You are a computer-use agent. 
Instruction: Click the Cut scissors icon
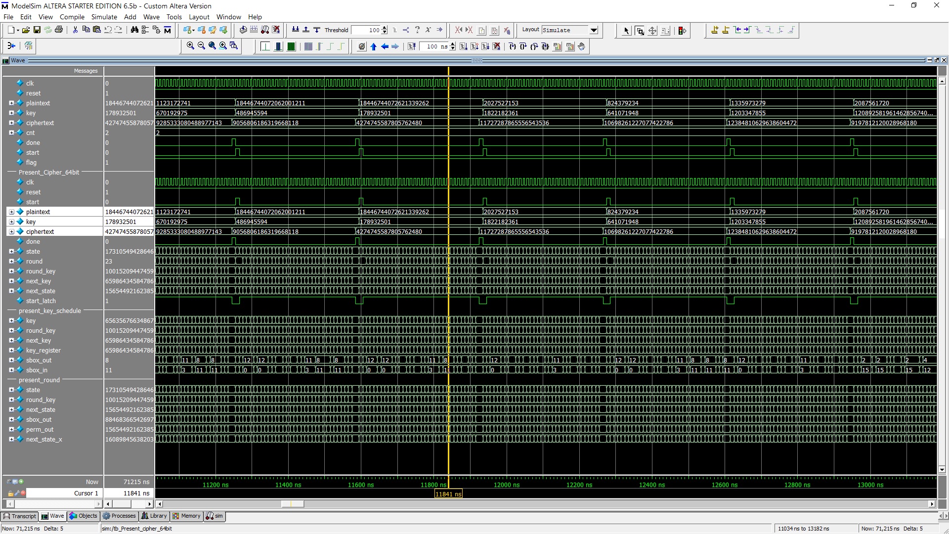coord(75,30)
